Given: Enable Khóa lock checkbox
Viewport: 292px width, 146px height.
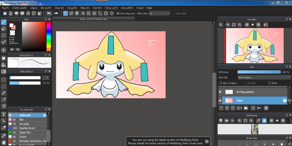Looking at the screenshot, I should [x=269, y=83].
